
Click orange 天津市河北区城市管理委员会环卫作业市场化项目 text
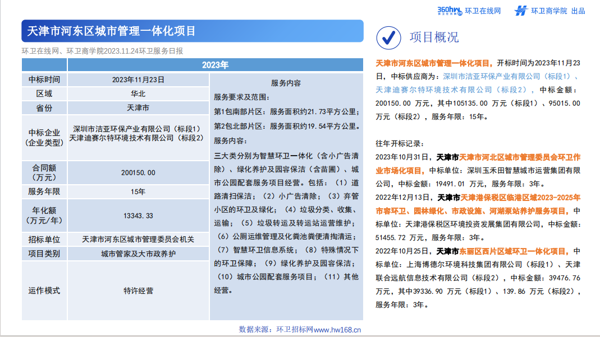click(x=478, y=164)
